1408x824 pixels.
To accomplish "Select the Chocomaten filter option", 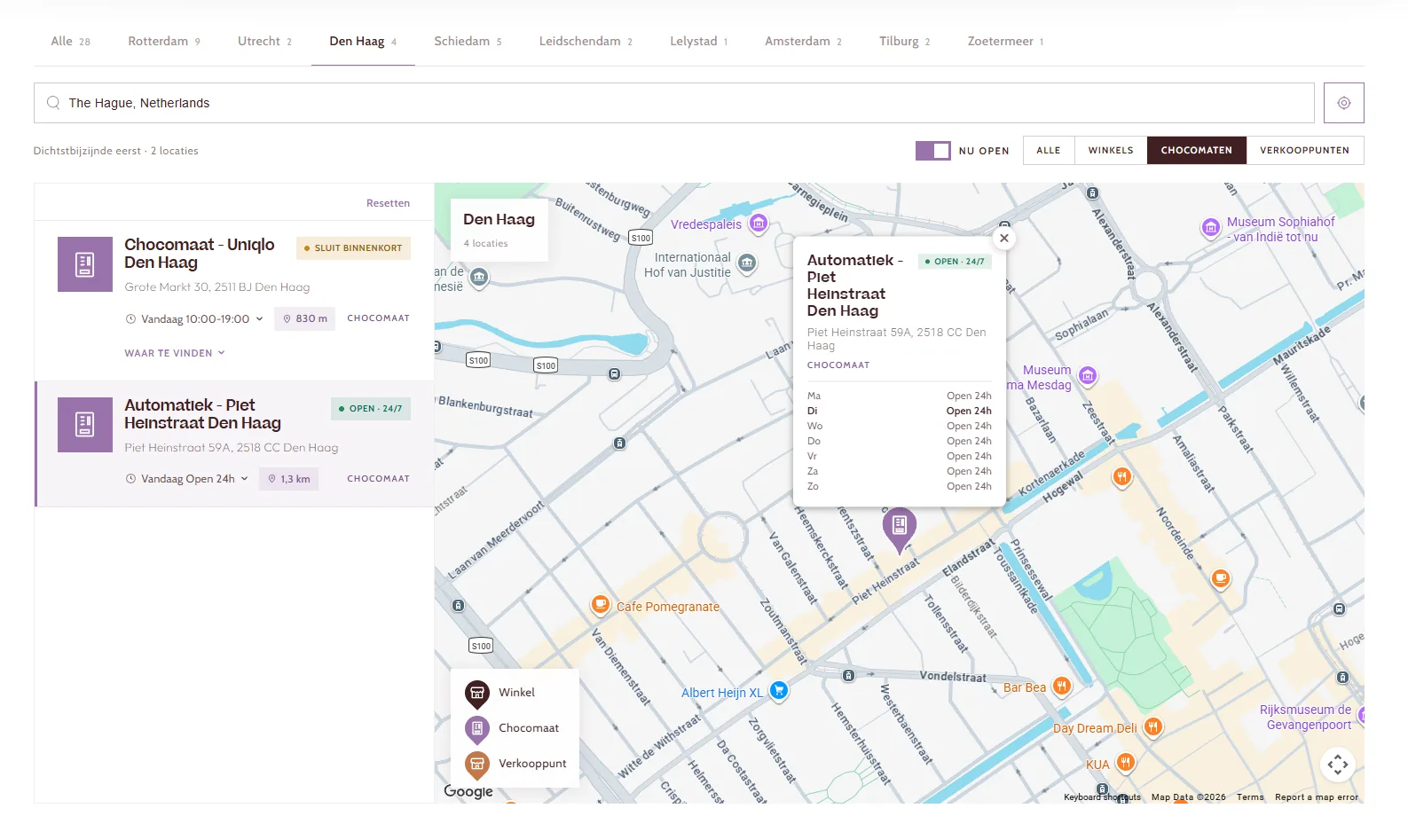I will coord(1197,151).
